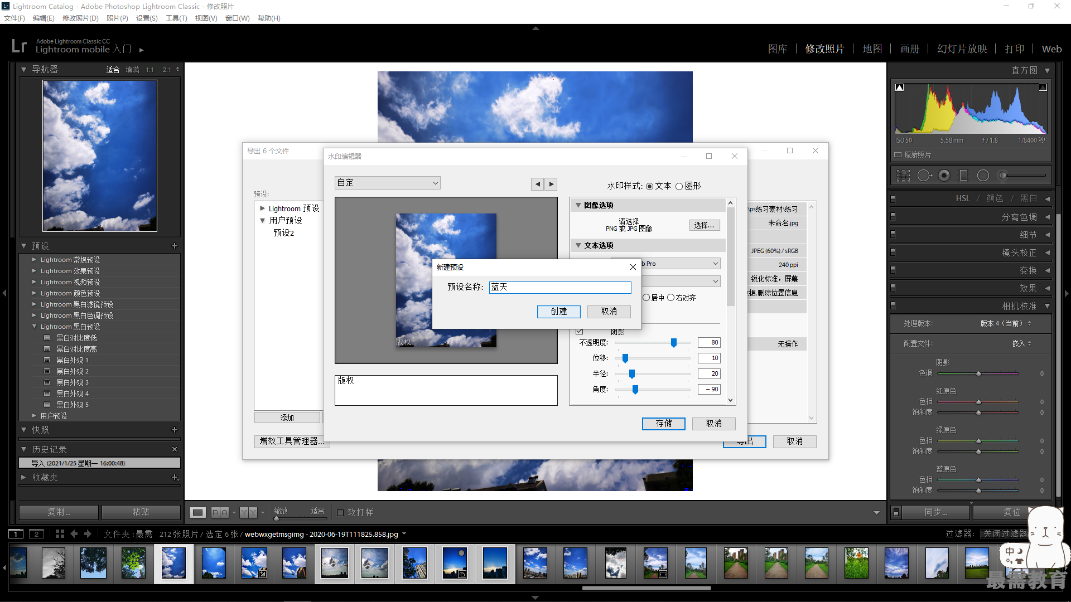Enable soft proofing checkbox
The width and height of the screenshot is (1071, 602).
coord(340,512)
